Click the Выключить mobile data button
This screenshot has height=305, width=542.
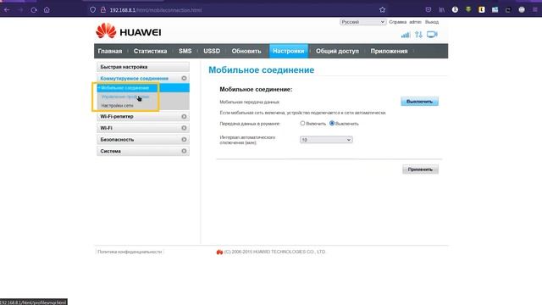(419, 102)
